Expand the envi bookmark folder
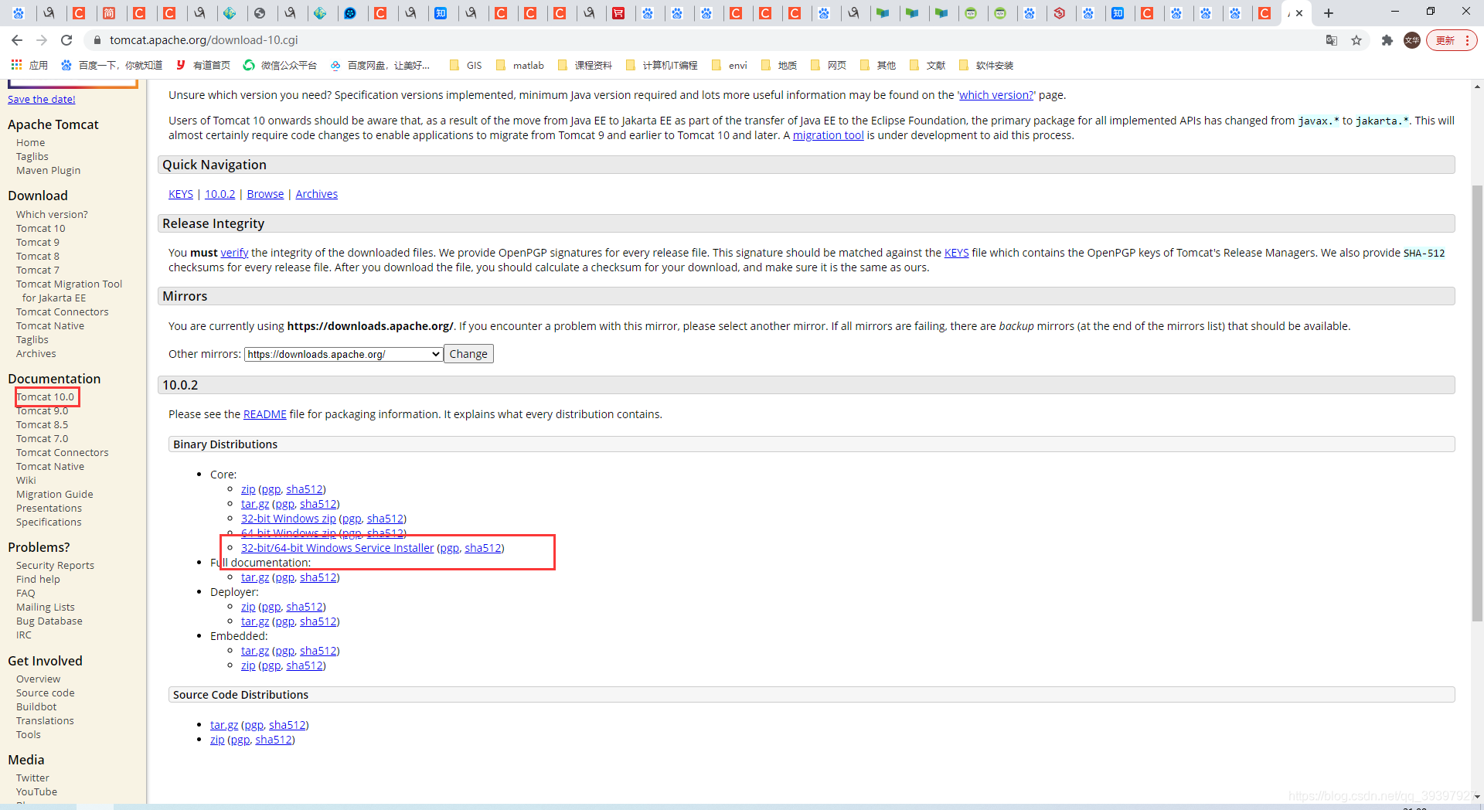 (729, 65)
